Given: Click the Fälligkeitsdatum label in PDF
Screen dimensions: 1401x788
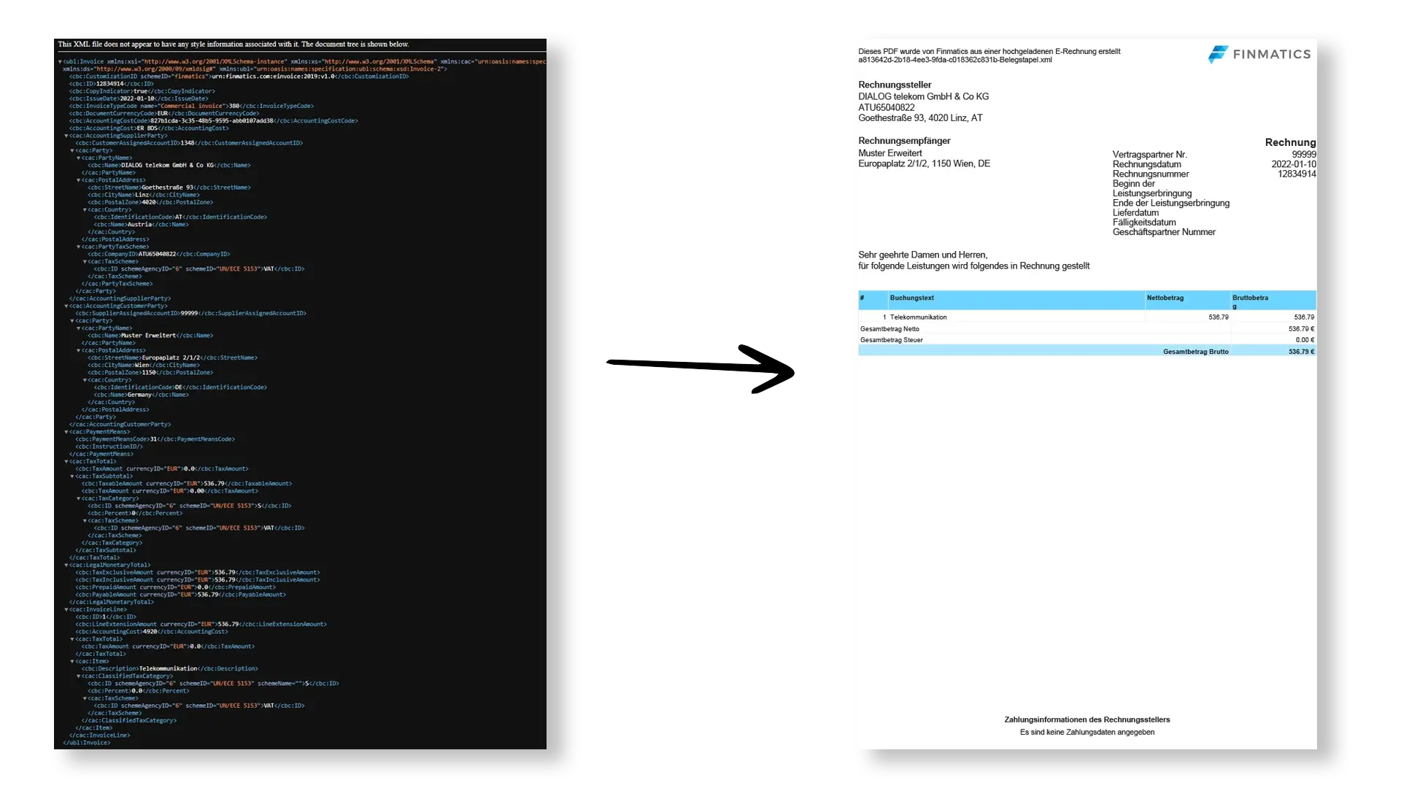Looking at the screenshot, I should click(x=1144, y=223).
